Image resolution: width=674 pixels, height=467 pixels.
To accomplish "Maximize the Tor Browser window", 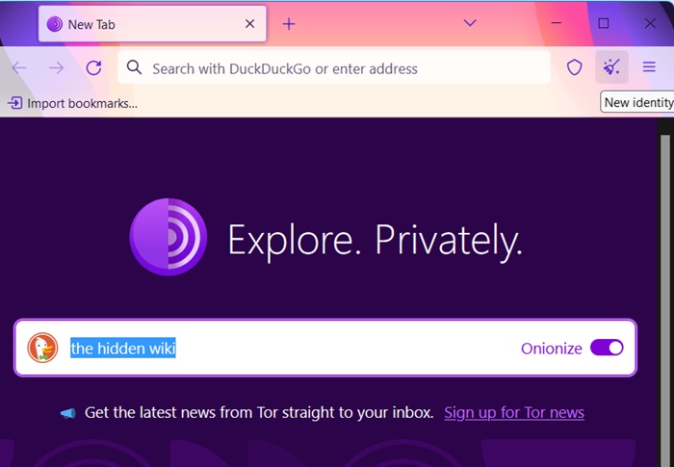I will click(x=604, y=23).
